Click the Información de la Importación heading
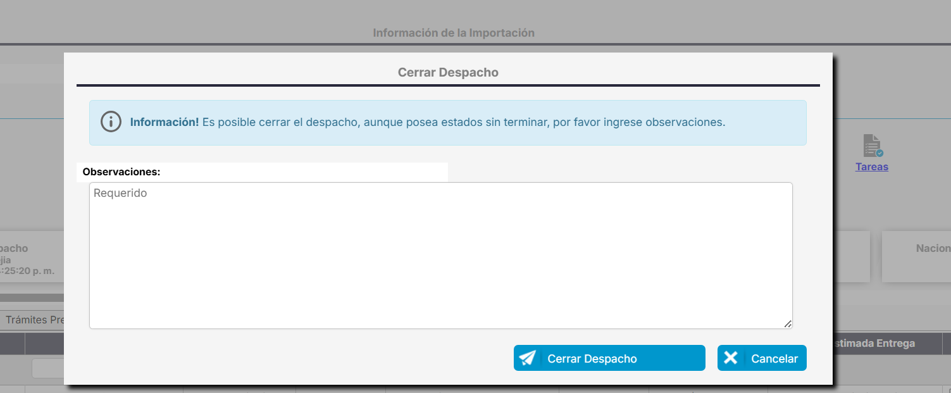 point(454,33)
